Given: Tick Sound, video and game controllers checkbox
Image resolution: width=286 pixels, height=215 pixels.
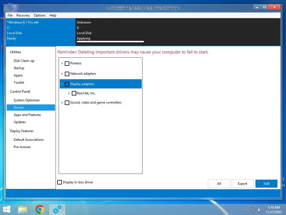Looking at the screenshot, I should click(67, 102).
